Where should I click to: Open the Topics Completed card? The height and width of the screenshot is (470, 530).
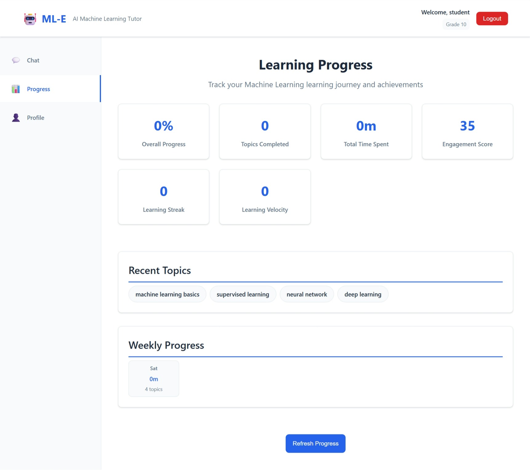pos(265,131)
